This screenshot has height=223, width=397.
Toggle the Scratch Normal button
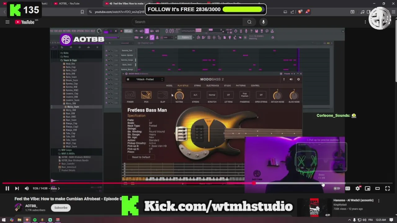[x=212, y=95]
